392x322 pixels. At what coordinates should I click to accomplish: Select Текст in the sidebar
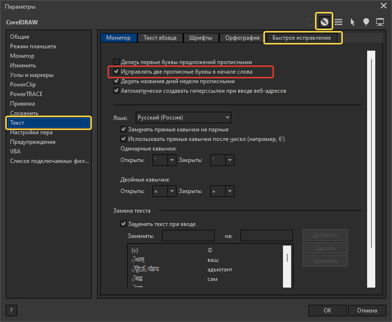pyautogui.click(x=48, y=123)
